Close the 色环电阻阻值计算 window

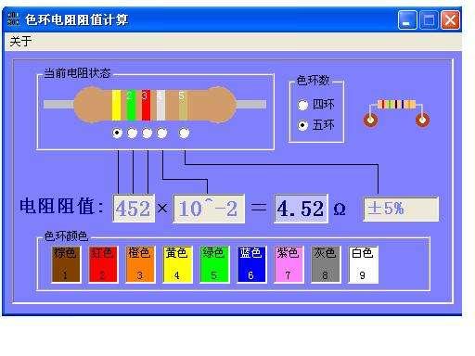tap(450, 19)
